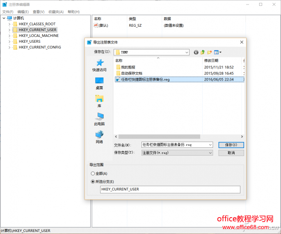Select HKEY_USERS in the registry tree

click(x=30, y=41)
